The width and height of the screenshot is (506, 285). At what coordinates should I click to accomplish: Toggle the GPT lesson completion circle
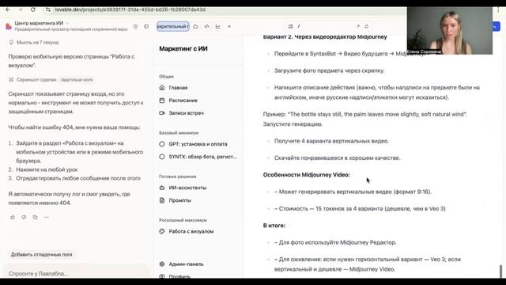[162, 144]
